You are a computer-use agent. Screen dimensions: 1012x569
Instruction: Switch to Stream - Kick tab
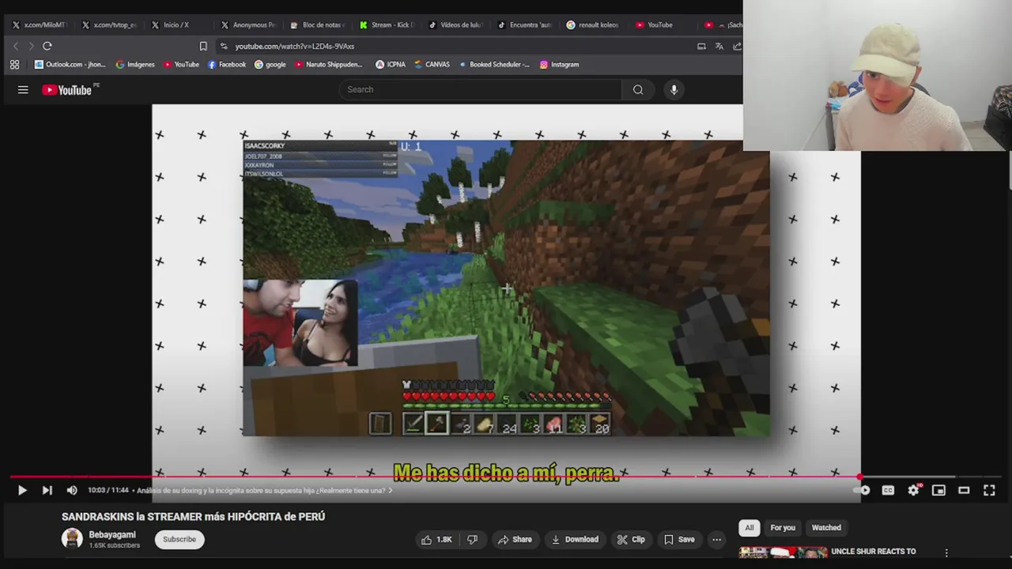click(387, 24)
